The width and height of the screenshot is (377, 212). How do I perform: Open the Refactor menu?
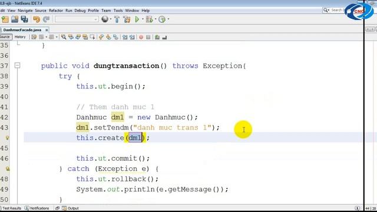[56, 11]
